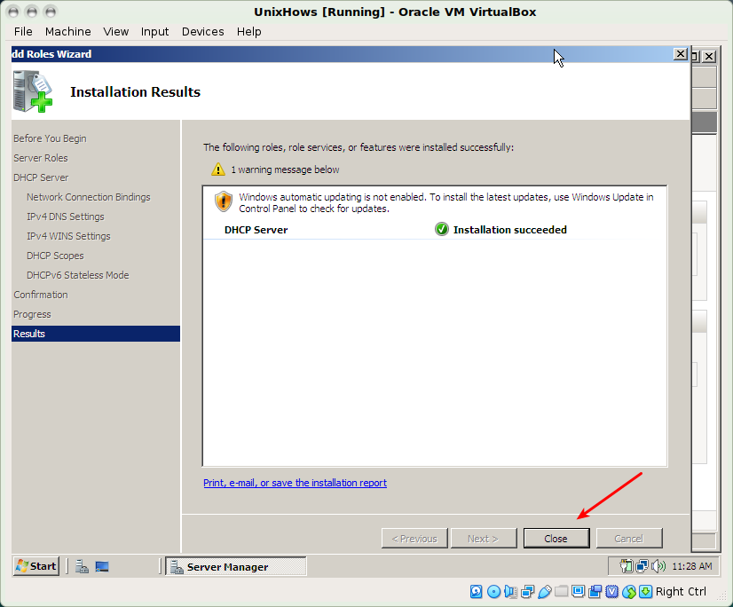Select the DHCP Server step
The width and height of the screenshot is (733, 607).
click(x=41, y=177)
